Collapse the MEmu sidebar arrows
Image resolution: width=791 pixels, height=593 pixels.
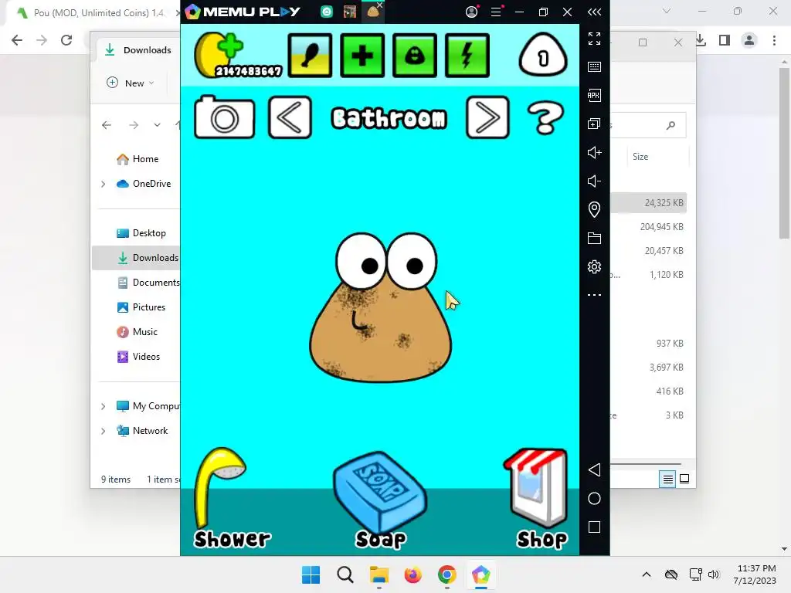click(x=594, y=12)
